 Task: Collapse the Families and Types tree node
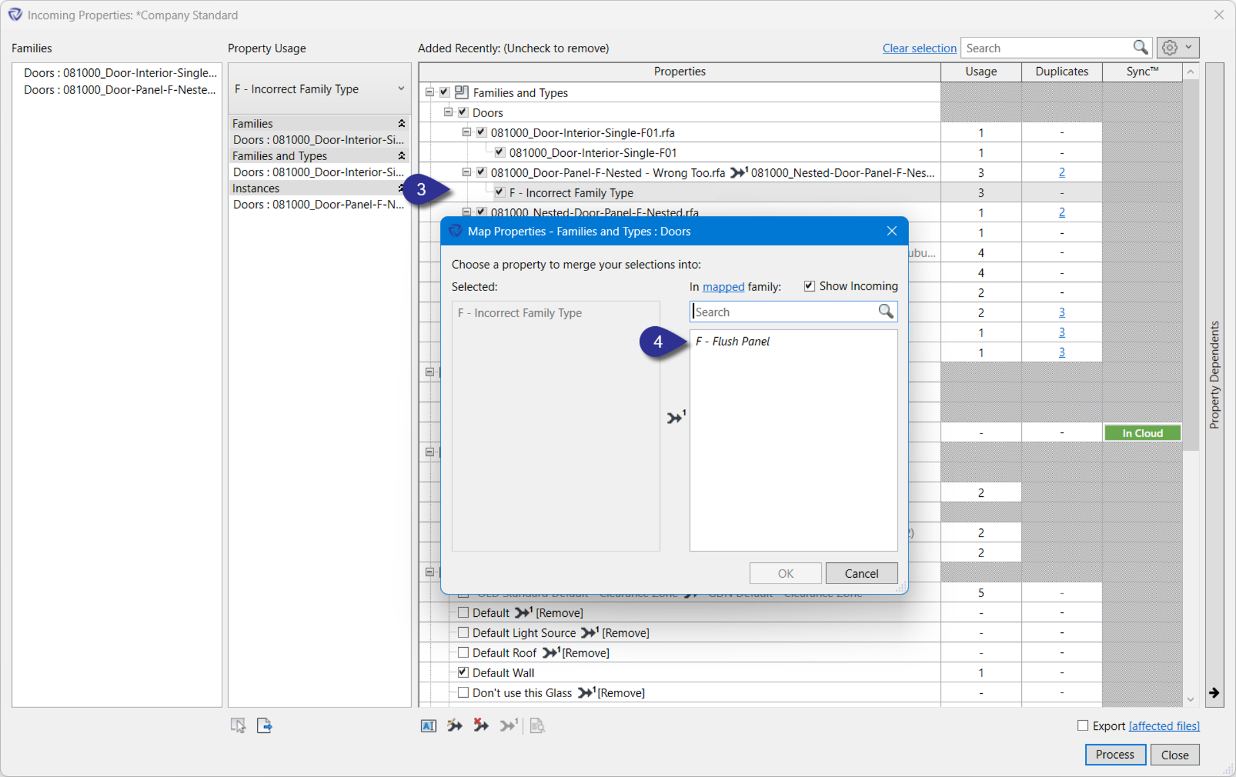430,92
